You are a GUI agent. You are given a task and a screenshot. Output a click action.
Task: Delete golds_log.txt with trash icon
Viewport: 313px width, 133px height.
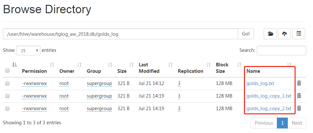299,83
